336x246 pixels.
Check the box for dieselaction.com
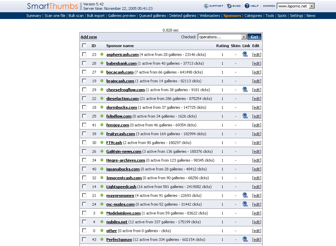pos(84,98)
